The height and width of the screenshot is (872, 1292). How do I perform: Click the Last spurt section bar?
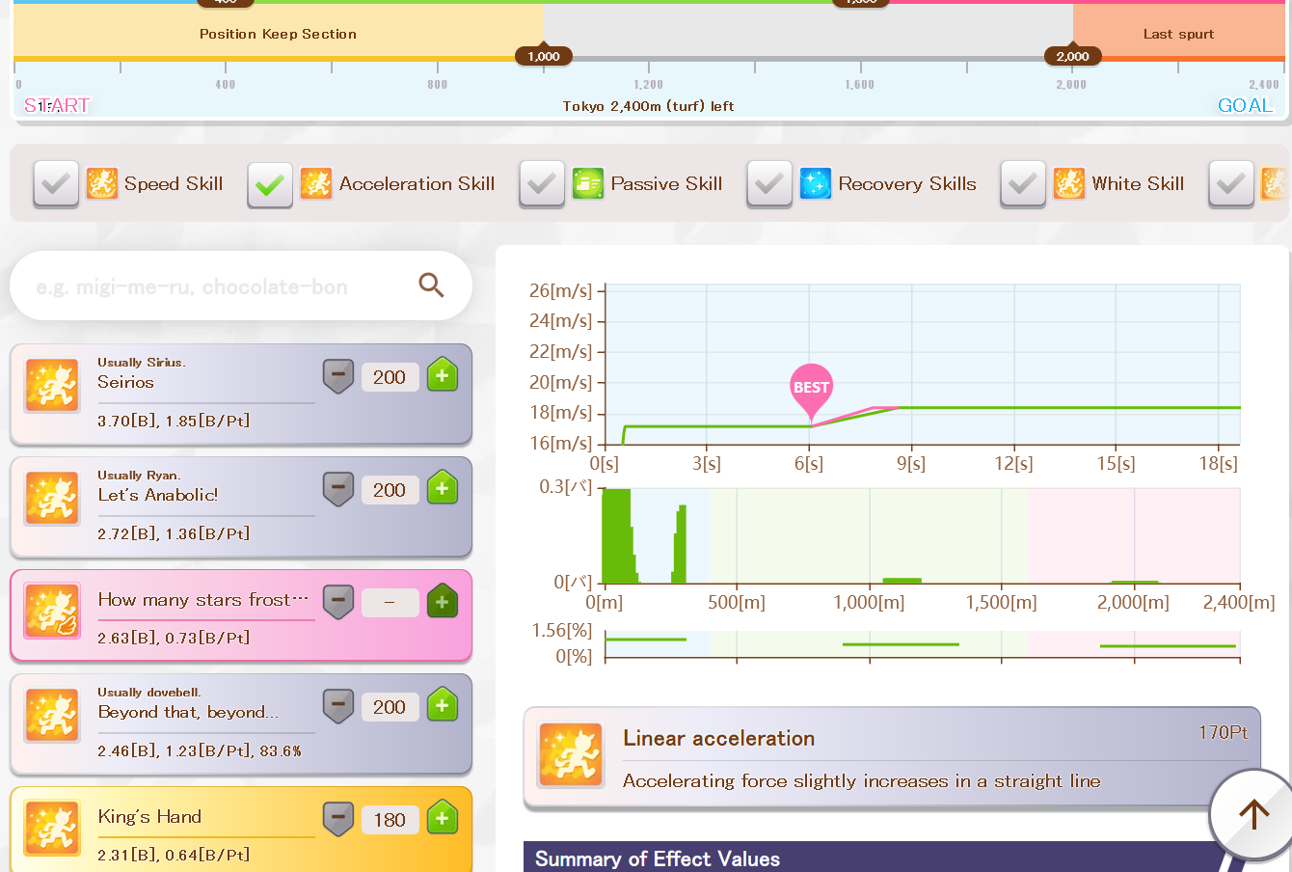pos(1178,33)
